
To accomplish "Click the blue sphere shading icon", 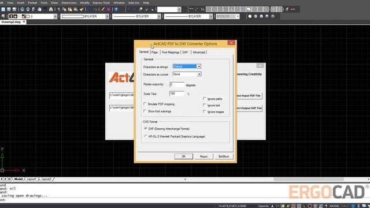I will click(267, 16).
